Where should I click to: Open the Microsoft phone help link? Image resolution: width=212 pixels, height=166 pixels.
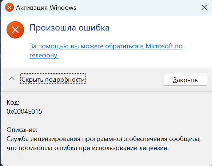pos(106,50)
